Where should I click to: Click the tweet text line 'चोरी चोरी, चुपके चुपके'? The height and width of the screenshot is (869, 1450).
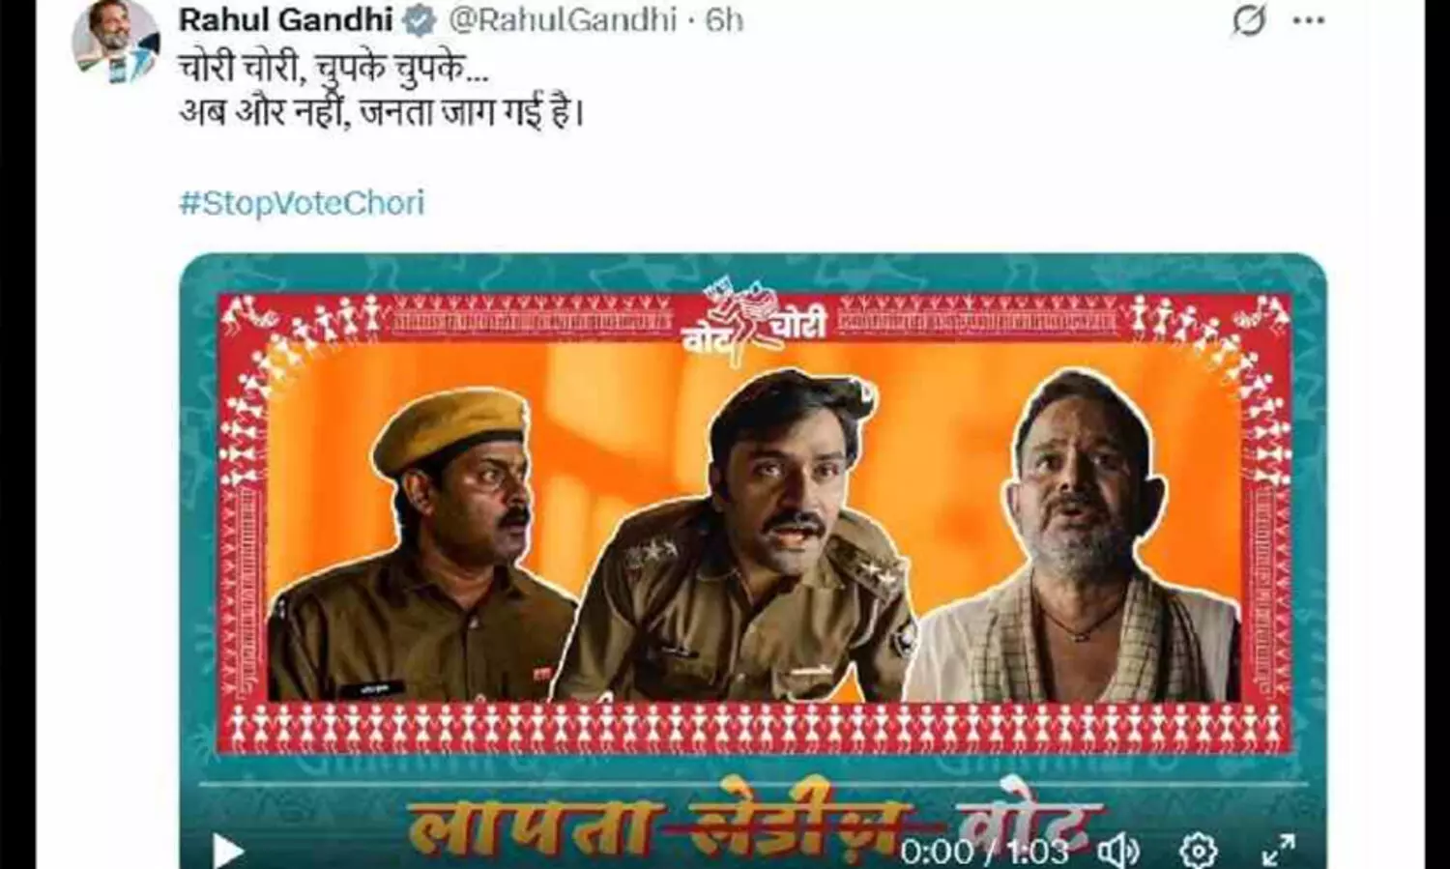tap(334, 68)
